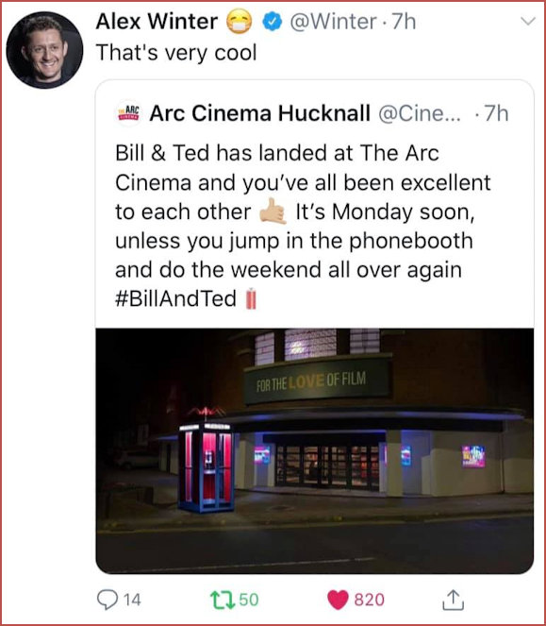Open the #BillAndTed hashtag
The height and width of the screenshot is (626, 546).
click(x=175, y=298)
